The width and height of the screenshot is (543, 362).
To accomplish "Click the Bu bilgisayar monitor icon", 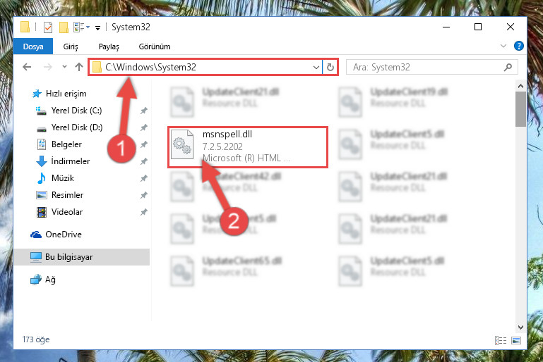I will [36, 256].
